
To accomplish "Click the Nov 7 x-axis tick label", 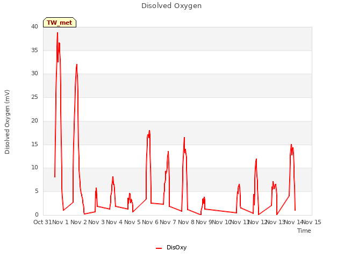I will point(168,222).
